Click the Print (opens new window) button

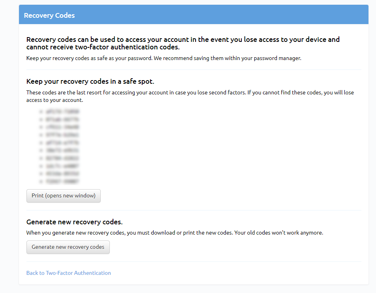[x=63, y=196]
